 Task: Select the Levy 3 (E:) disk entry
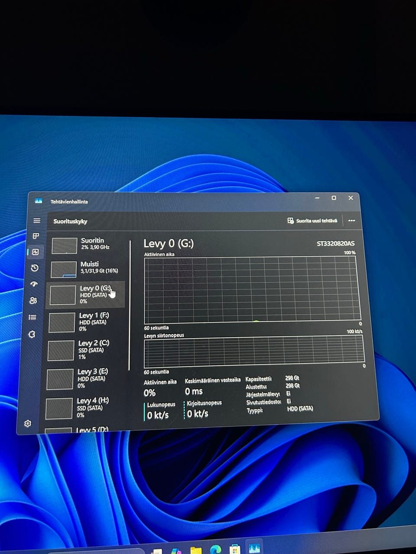click(83, 378)
